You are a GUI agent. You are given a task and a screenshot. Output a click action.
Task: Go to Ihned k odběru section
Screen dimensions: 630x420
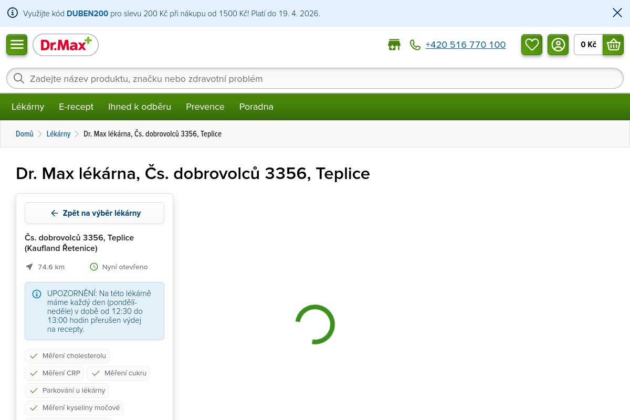(140, 107)
